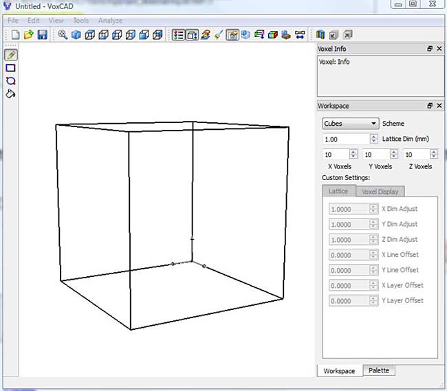This screenshot has width=447, height=391.
Task: Select the Pencil drawing tool
Action: pos(11,55)
